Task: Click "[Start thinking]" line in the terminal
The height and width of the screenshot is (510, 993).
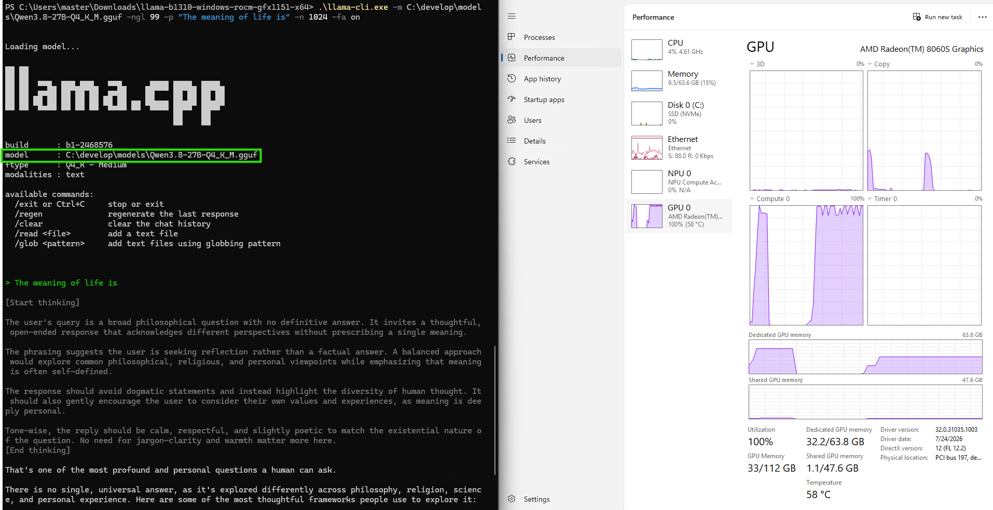Action: coord(43,303)
